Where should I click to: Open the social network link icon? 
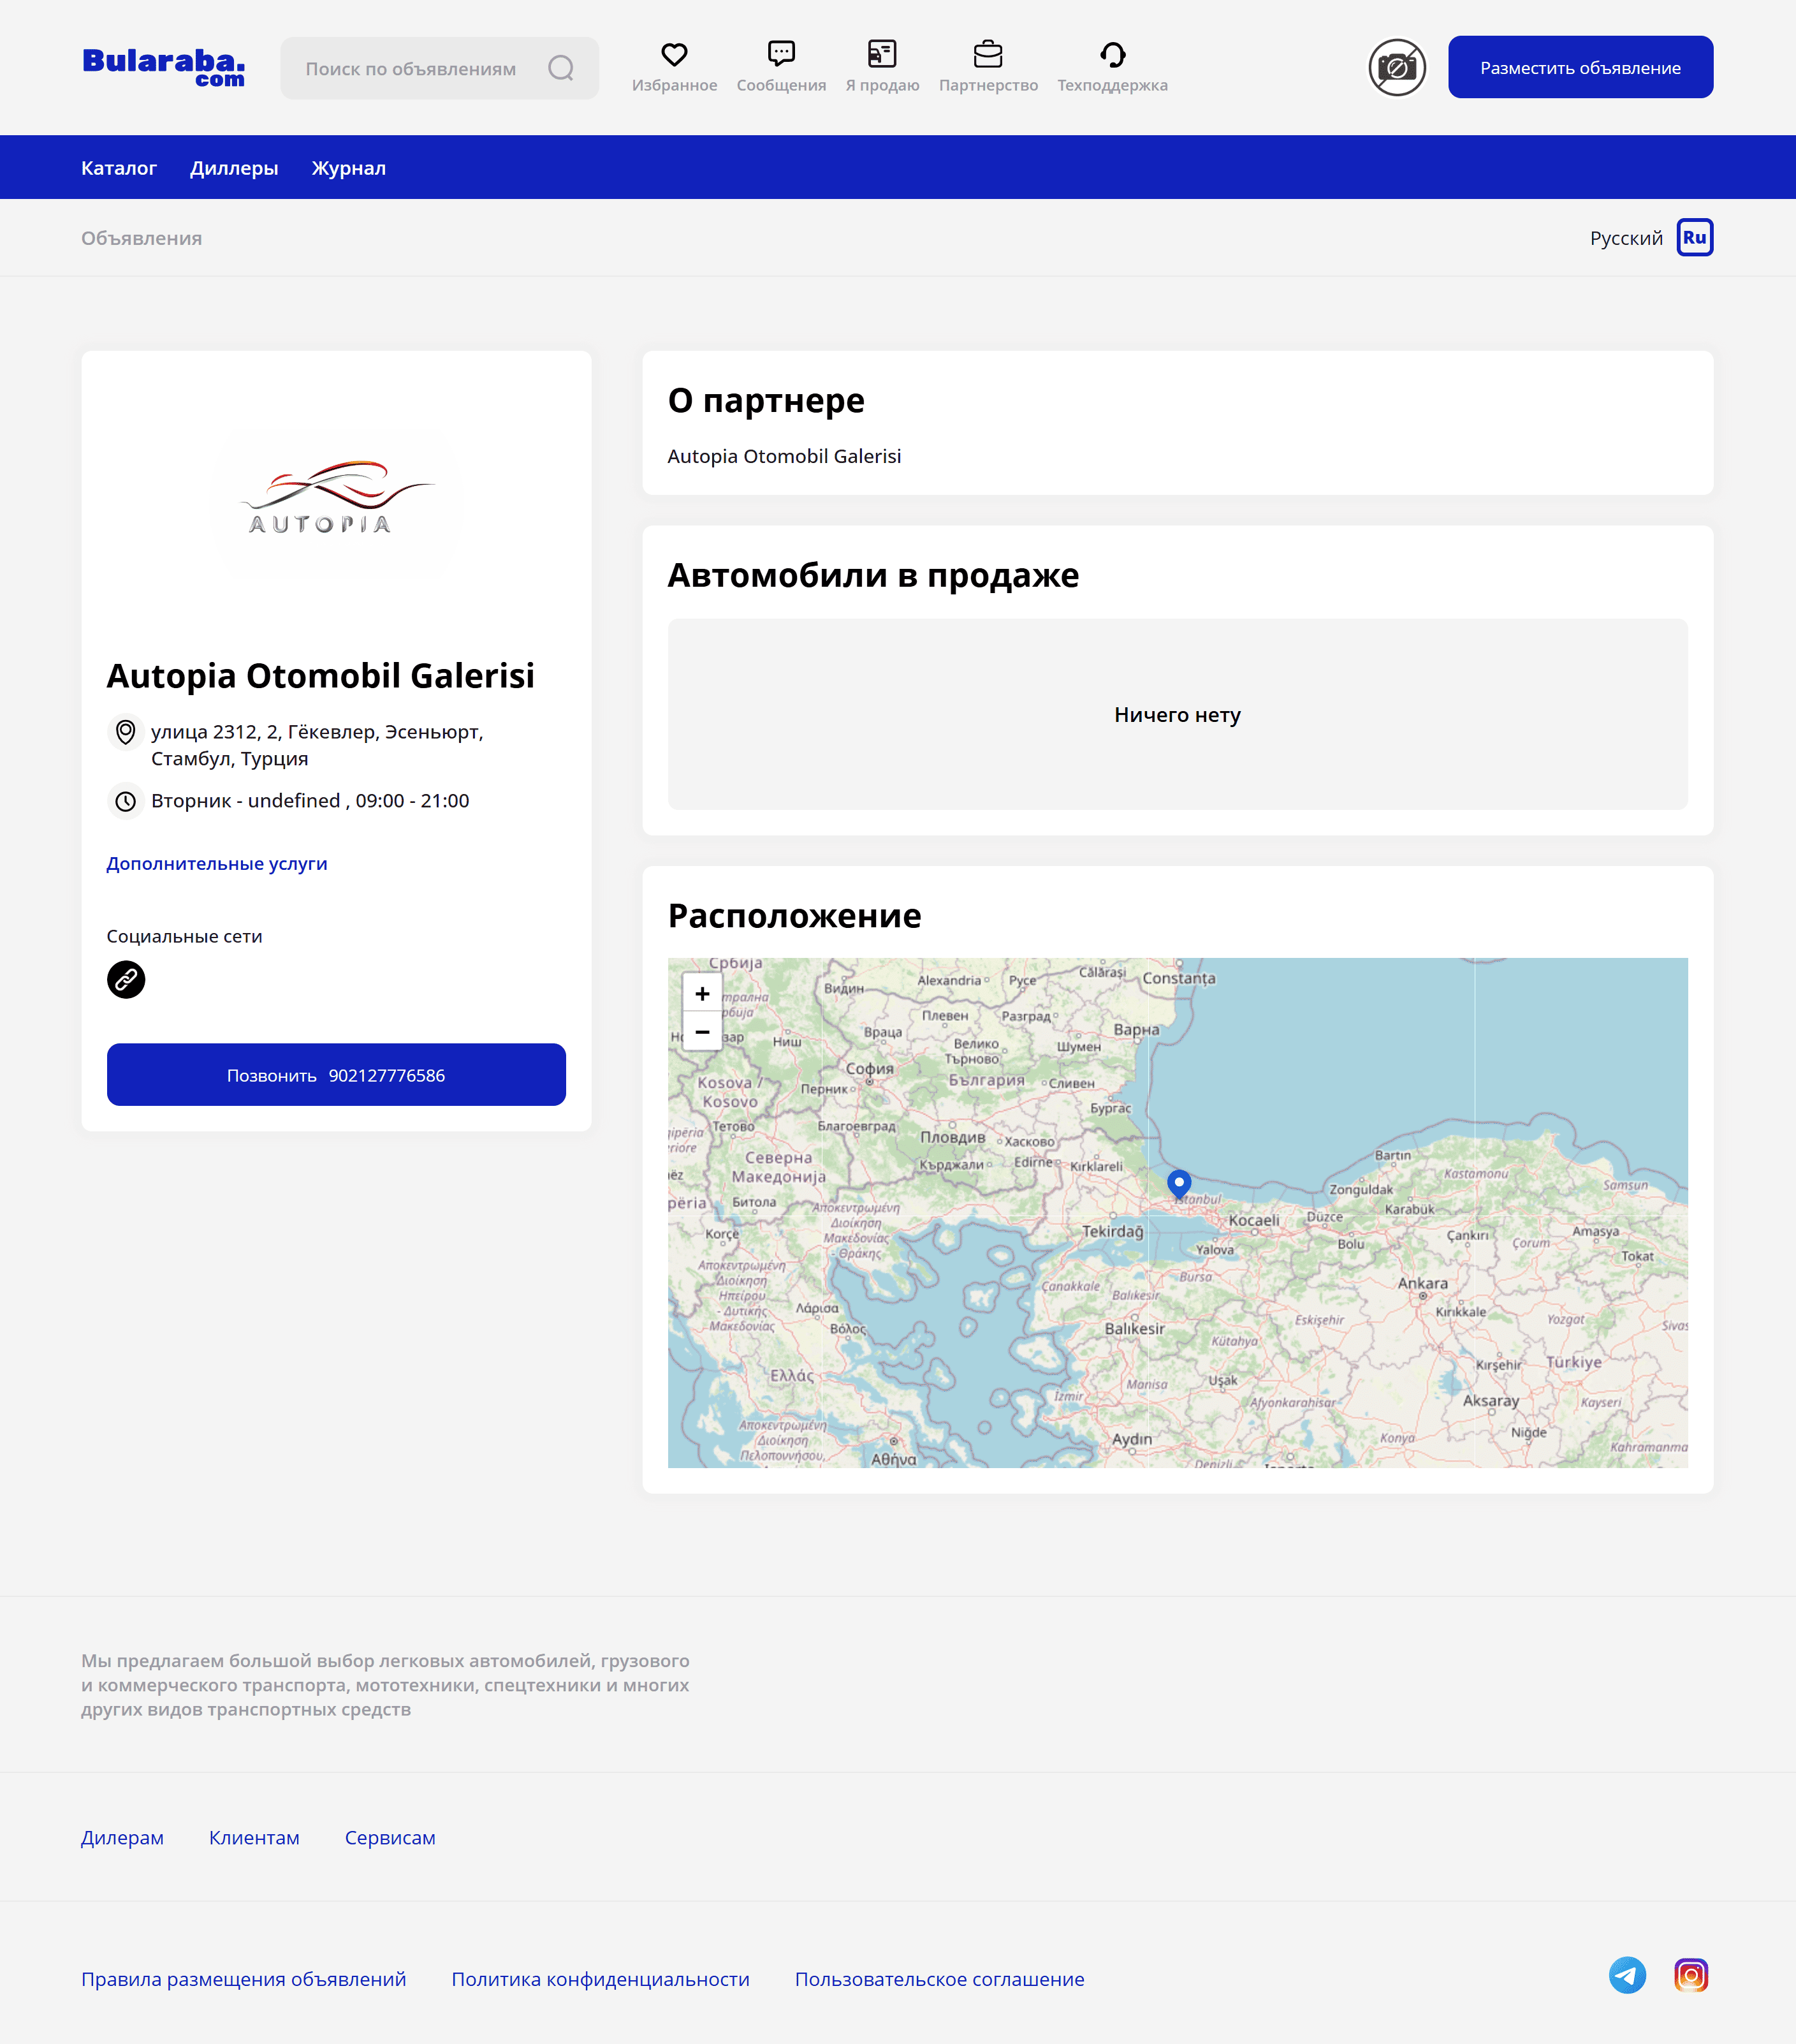pos(126,980)
